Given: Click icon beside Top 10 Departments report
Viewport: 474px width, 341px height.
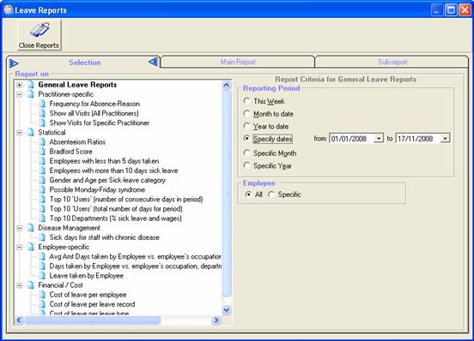Looking at the screenshot, I should [x=42, y=218].
